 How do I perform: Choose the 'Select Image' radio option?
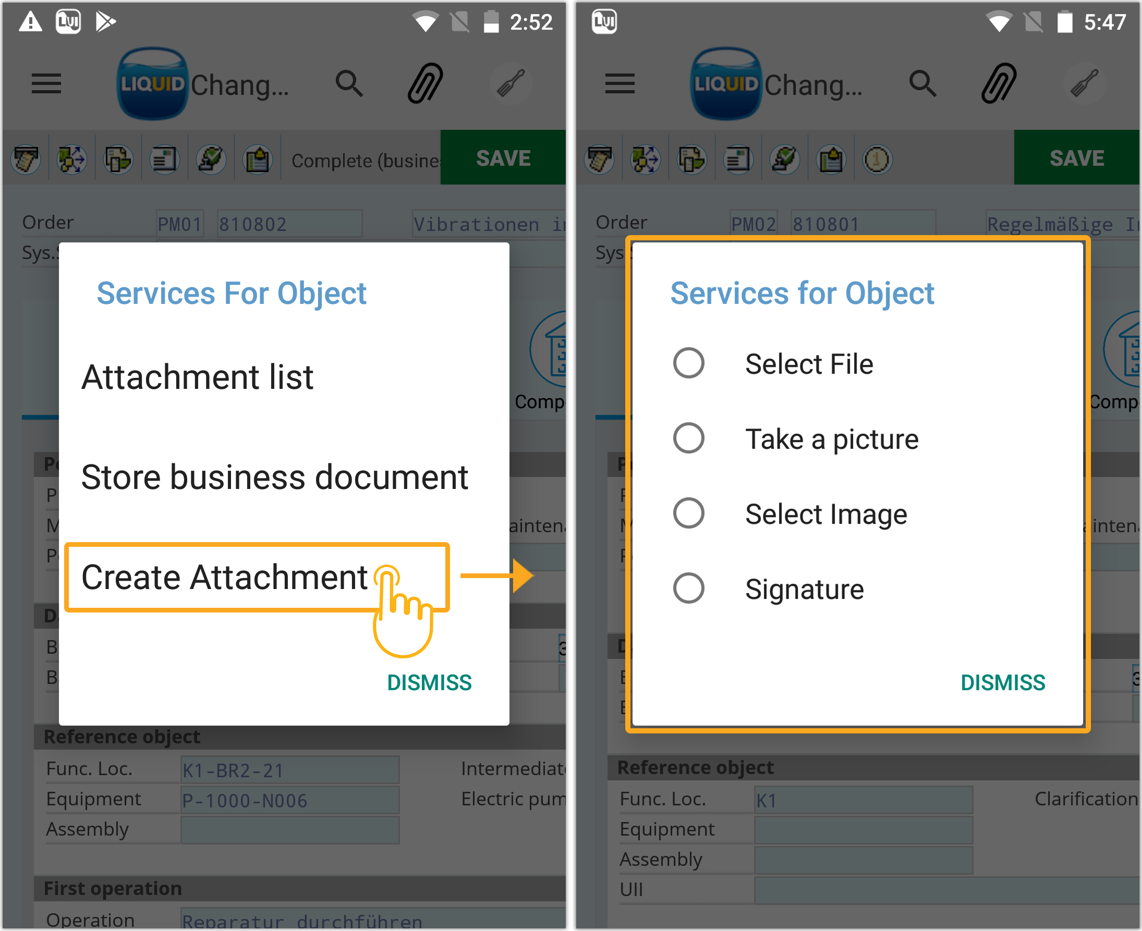(689, 513)
